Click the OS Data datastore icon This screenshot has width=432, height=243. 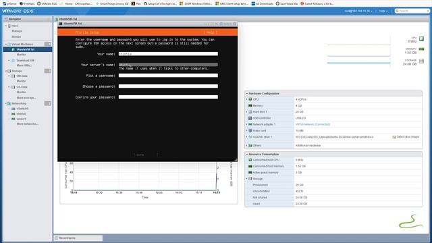[x=13, y=87]
